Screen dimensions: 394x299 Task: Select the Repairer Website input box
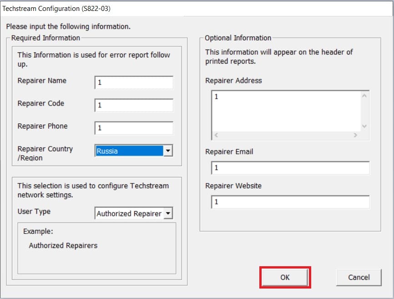point(290,202)
